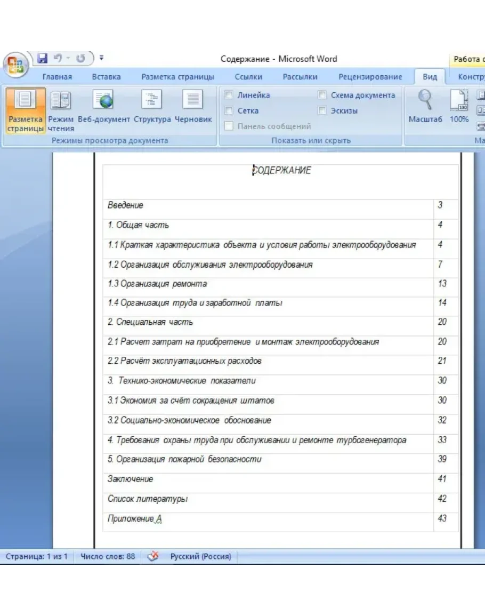Click the СОДЕРЖАНИЕ heading
This screenshot has width=485, height=616.
coord(281,171)
